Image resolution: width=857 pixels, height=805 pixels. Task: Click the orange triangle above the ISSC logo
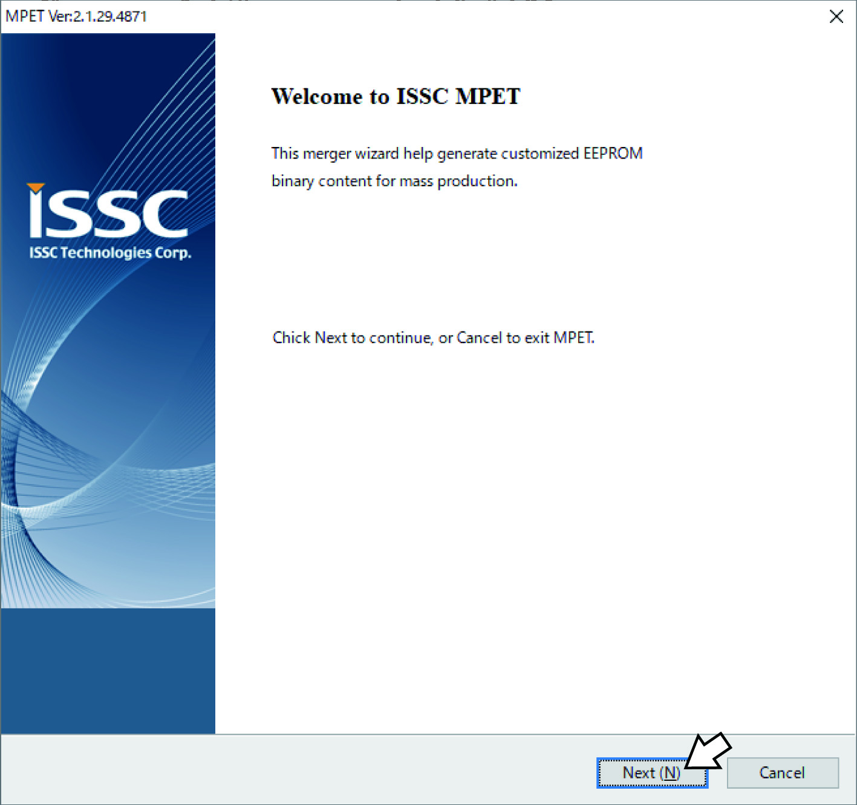pos(36,188)
